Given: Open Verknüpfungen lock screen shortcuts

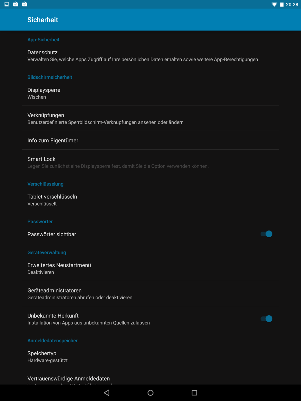Looking at the screenshot, I should (x=105, y=119).
